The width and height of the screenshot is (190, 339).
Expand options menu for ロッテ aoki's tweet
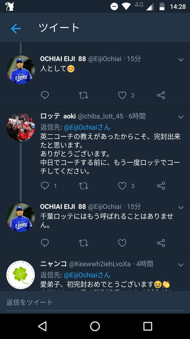181,117
